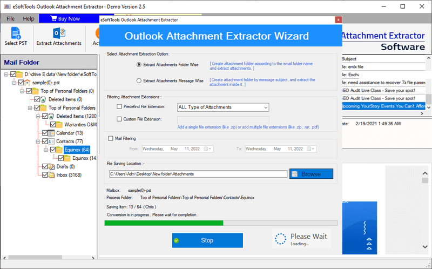Uncheck the sample(0)-.pst tree checkbox
The image size is (432, 269).
tap(21, 83)
